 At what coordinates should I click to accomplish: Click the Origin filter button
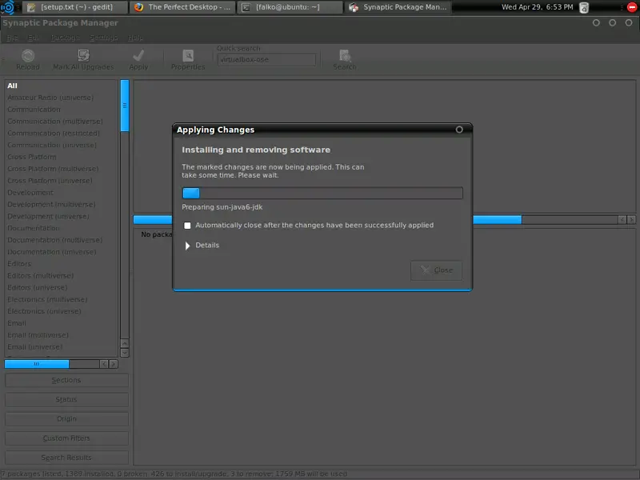tap(66, 418)
